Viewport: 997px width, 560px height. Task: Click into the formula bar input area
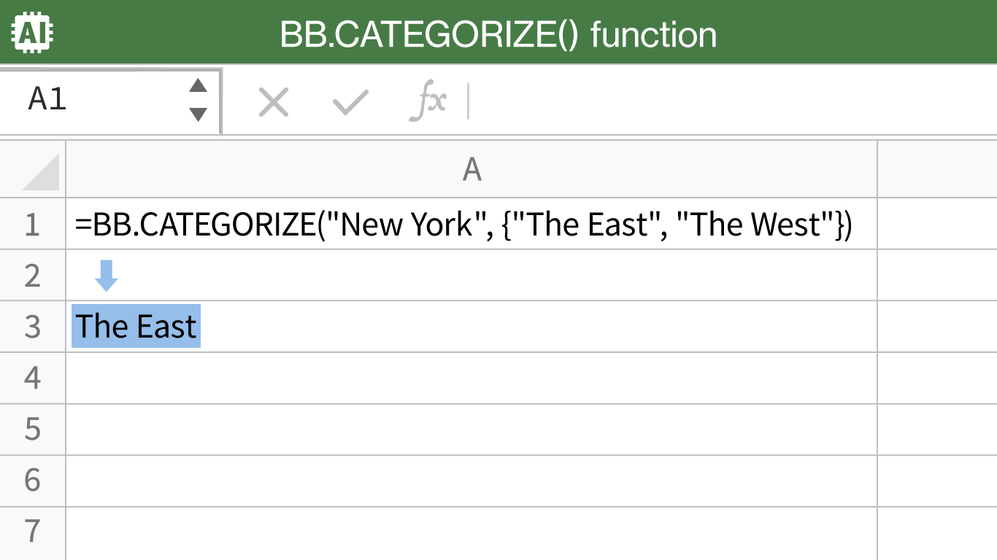point(730,102)
